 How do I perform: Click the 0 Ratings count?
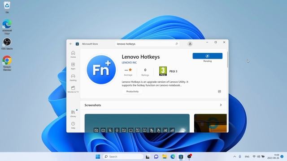click(145, 72)
